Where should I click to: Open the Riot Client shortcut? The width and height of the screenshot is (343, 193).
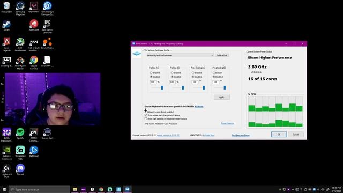point(34,25)
